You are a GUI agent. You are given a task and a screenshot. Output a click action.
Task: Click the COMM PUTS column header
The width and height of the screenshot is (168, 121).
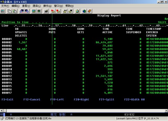pos(52,31)
